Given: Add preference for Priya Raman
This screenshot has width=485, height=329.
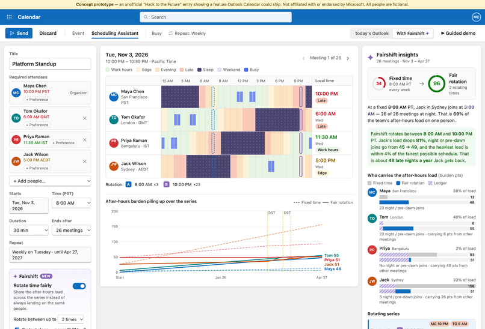Looking at the screenshot, I should (63, 143).
